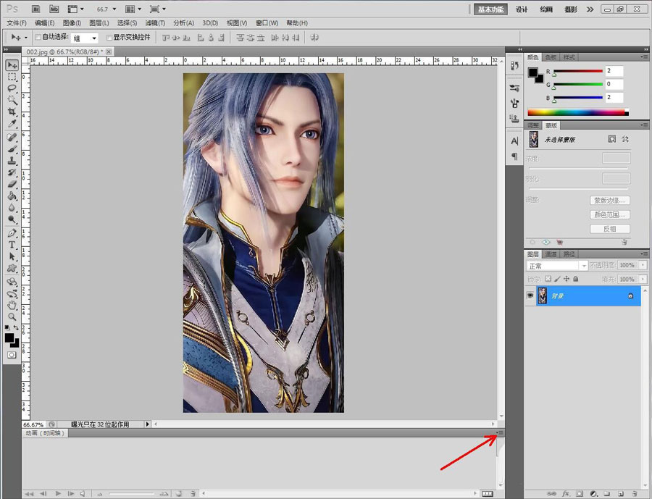The image size is (652, 499).
Task: Hide the 背景 layer with eye icon
Action: pos(530,295)
